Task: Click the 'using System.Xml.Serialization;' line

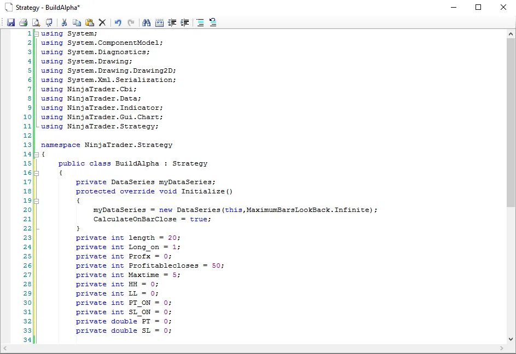Action: click(x=108, y=80)
